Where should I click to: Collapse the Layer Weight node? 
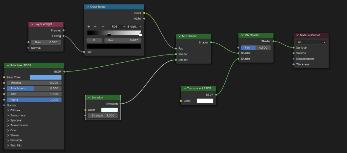click(32, 24)
